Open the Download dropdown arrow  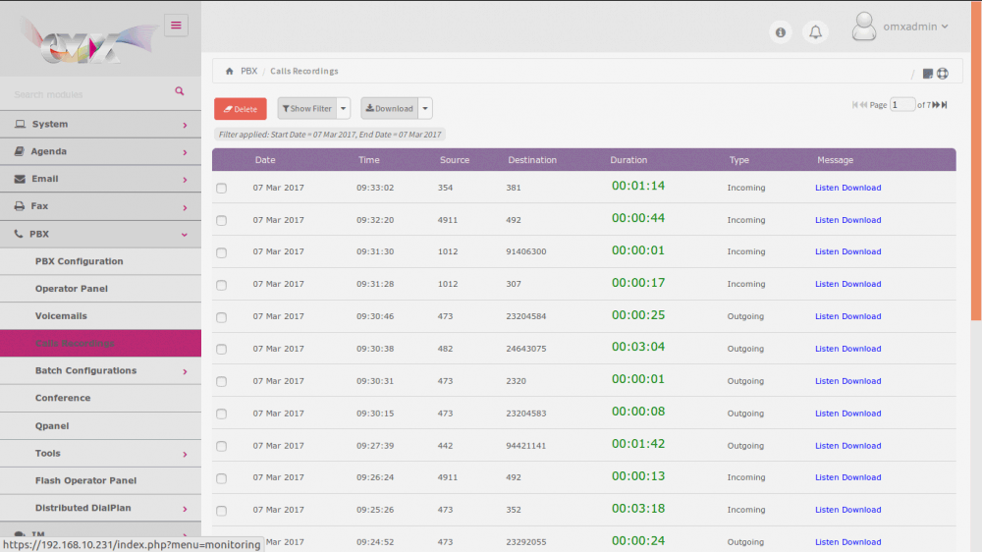point(425,109)
